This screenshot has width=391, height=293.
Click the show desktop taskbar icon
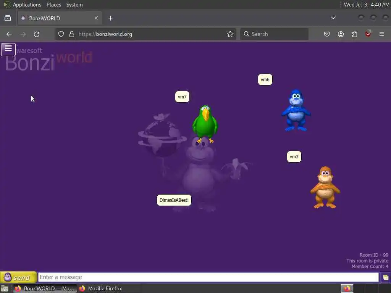pyautogui.click(x=5, y=288)
